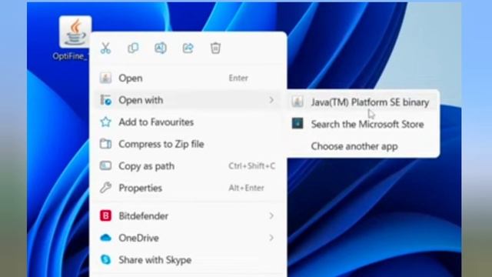Click the Cut scissors icon

pos(106,48)
